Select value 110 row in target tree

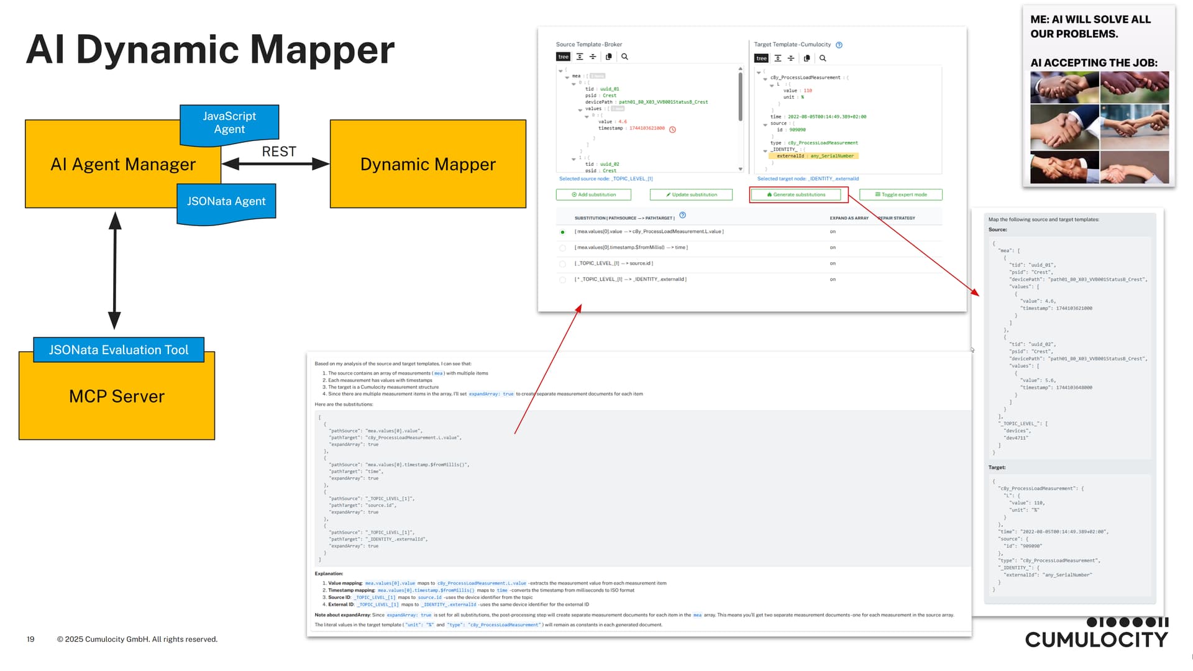[x=798, y=91]
